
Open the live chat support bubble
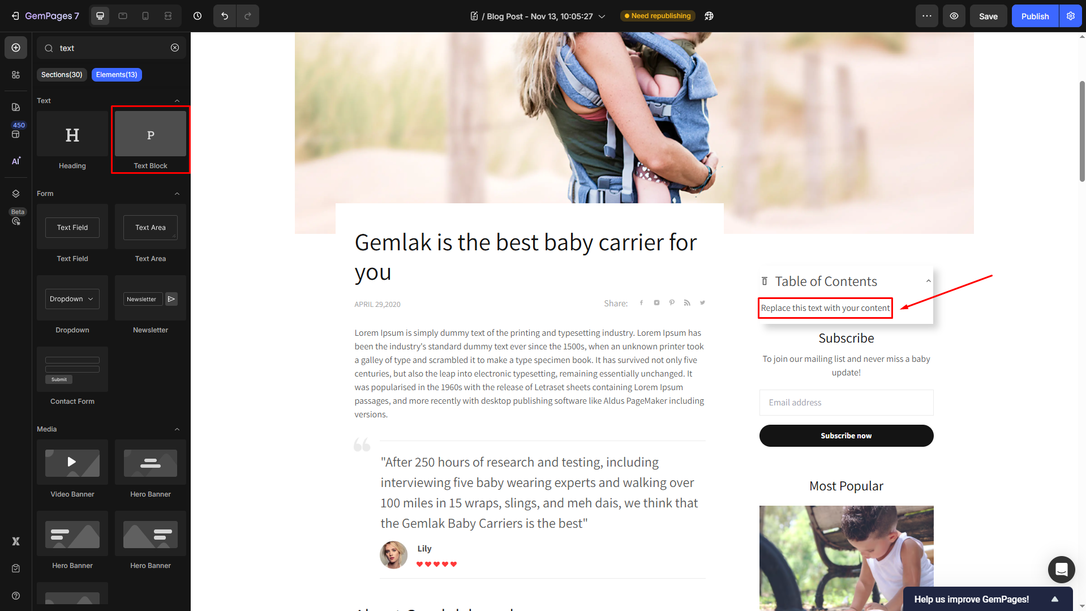click(1061, 569)
